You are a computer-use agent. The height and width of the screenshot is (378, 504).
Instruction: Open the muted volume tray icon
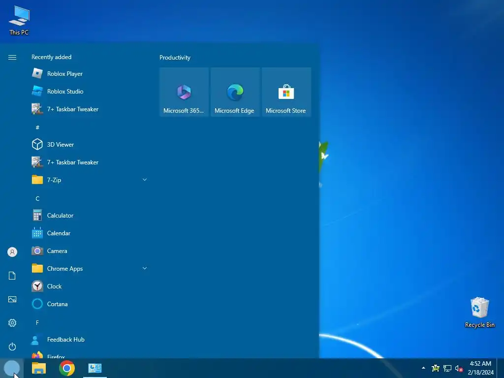point(459,368)
